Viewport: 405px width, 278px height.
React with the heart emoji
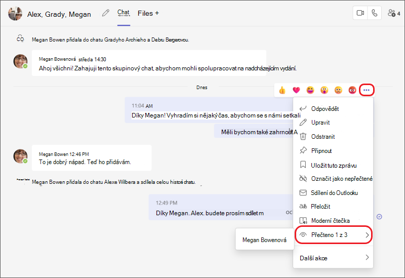[x=296, y=90]
